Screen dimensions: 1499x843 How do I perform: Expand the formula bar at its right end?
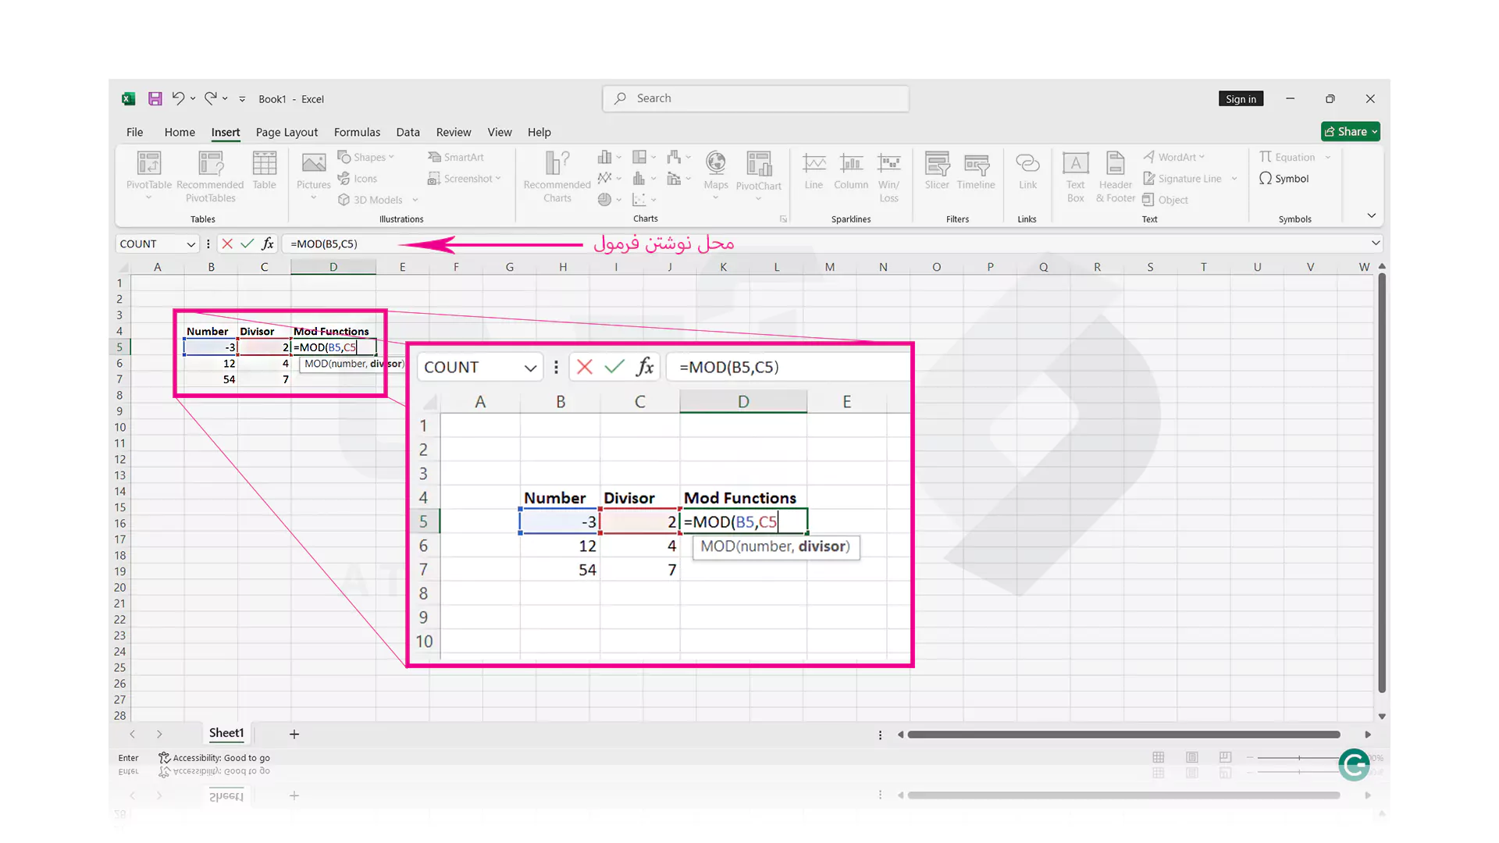(1376, 244)
